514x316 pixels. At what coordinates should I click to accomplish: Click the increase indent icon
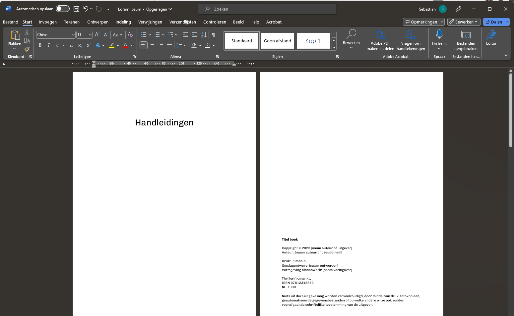coord(194,35)
